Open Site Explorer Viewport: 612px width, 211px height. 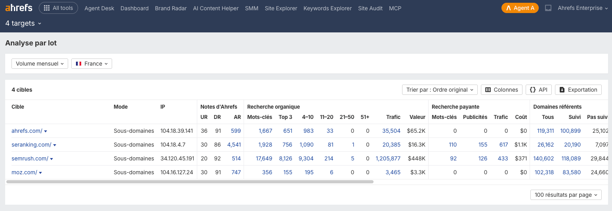coord(281,8)
